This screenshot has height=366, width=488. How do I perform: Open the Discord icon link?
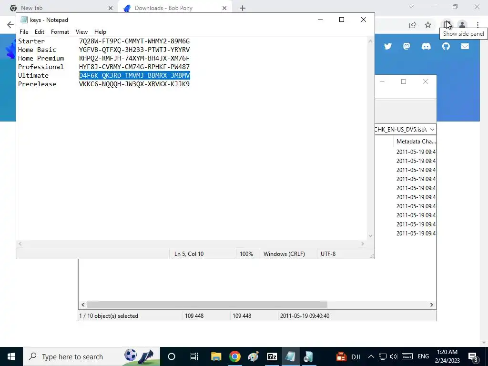426,46
